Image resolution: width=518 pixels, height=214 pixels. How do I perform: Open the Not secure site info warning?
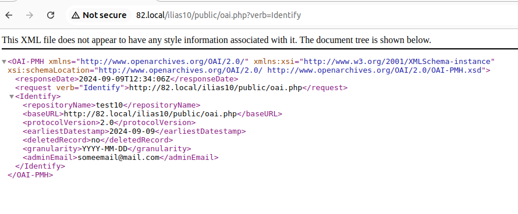99,15
